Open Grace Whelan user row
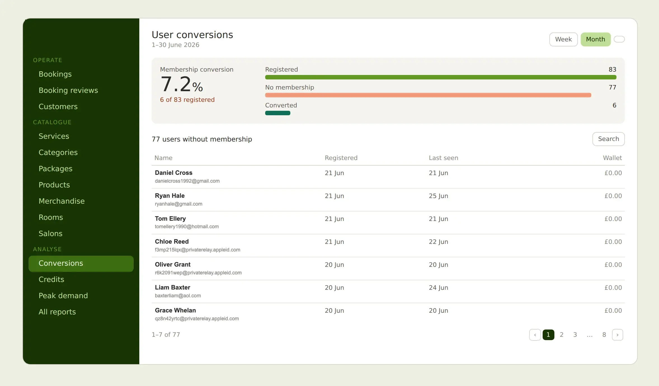The height and width of the screenshot is (386, 659). point(388,314)
